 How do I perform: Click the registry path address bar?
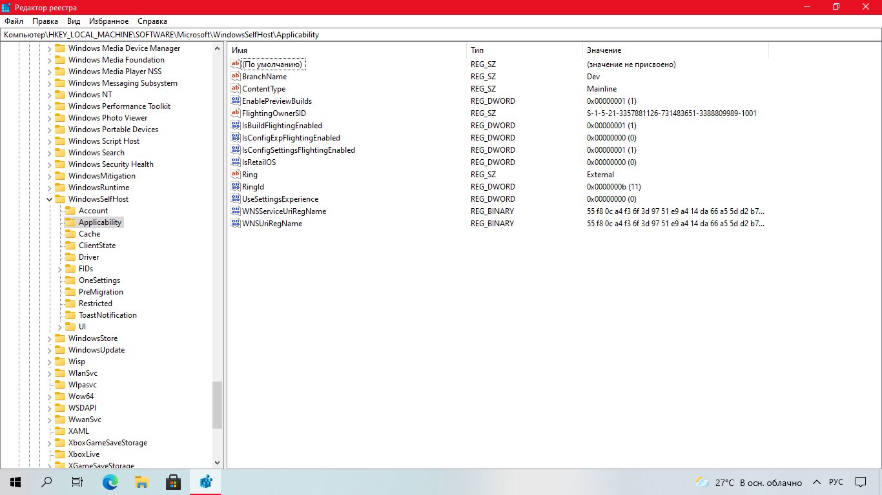click(441, 35)
